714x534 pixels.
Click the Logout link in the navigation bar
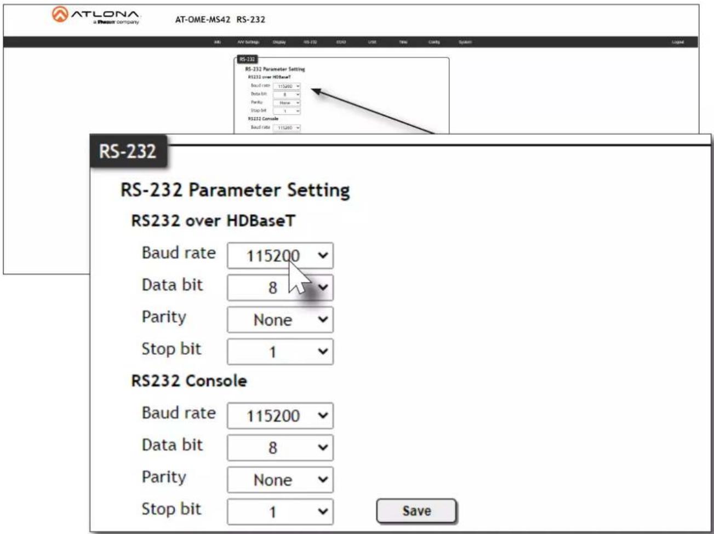(677, 42)
